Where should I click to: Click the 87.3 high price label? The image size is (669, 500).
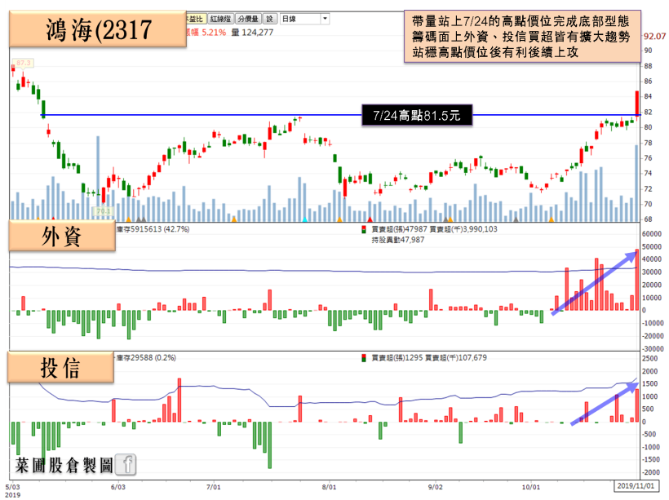point(23,63)
